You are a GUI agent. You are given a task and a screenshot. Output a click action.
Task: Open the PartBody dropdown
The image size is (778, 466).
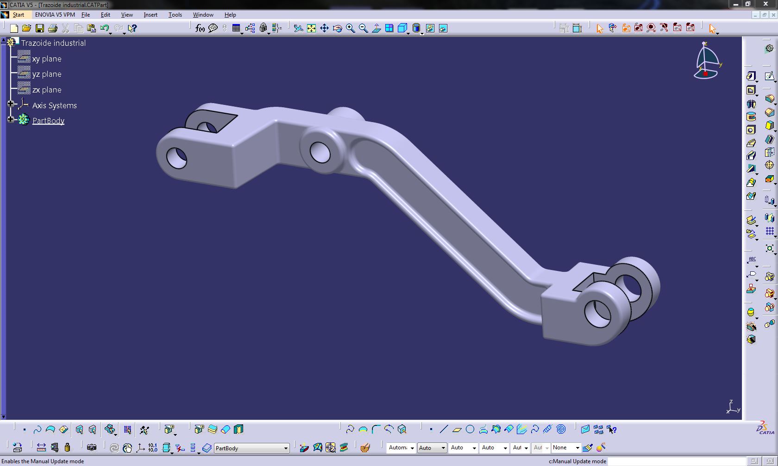click(252, 448)
